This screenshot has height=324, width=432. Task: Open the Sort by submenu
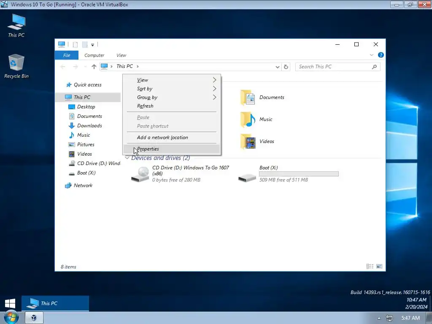[172, 89]
